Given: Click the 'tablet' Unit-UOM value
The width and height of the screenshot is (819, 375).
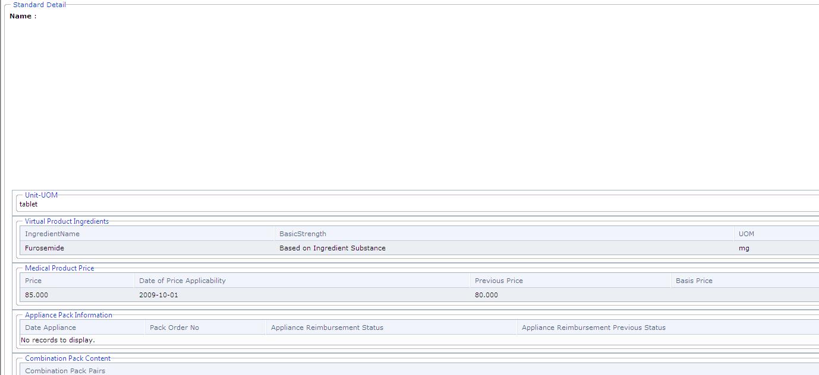Looking at the screenshot, I should pos(29,204).
